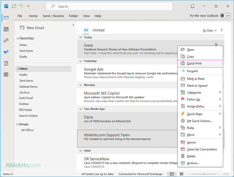Click the Ignore conversation icon
This screenshot has width=234, height=177.
tap(183, 143)
